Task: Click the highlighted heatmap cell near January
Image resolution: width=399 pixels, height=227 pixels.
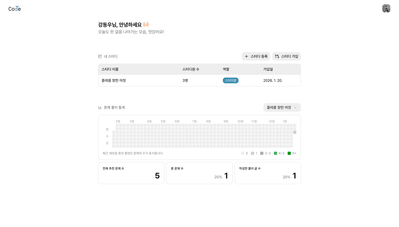Action: click(x=295, y=132)
